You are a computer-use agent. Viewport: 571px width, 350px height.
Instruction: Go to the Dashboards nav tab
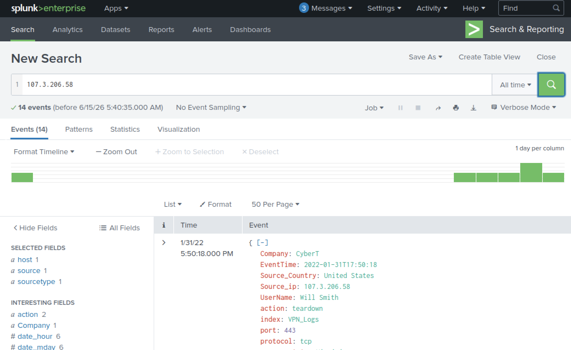(x=250, y=30)
